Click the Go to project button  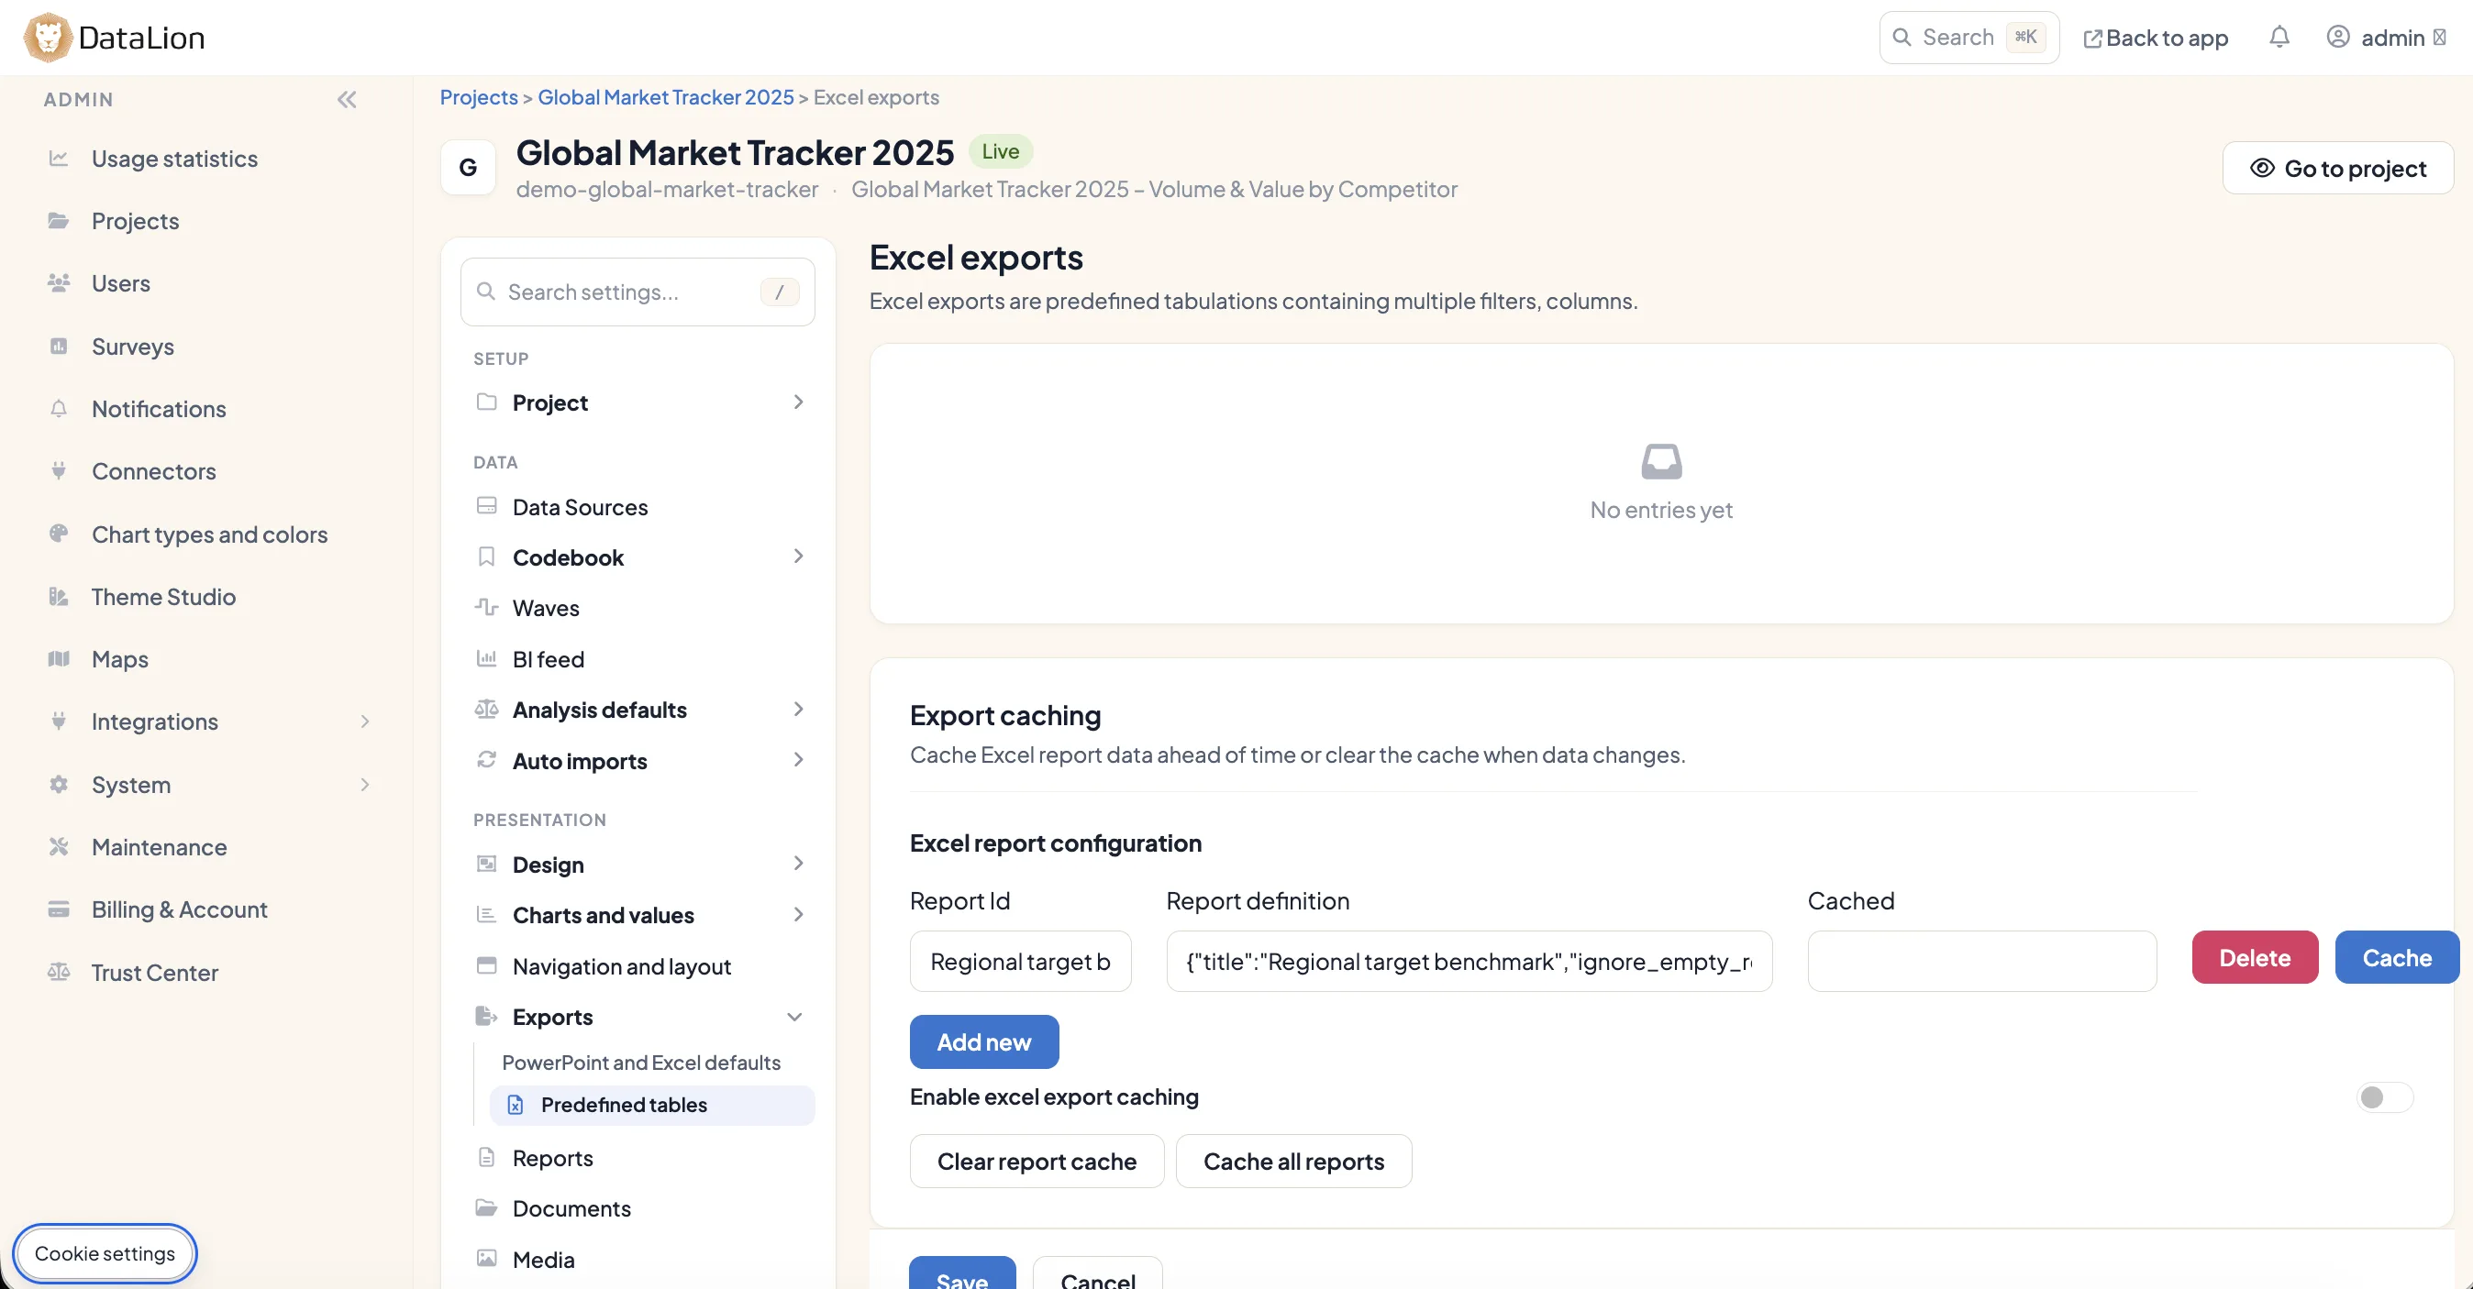click(x=2337, y=168)
